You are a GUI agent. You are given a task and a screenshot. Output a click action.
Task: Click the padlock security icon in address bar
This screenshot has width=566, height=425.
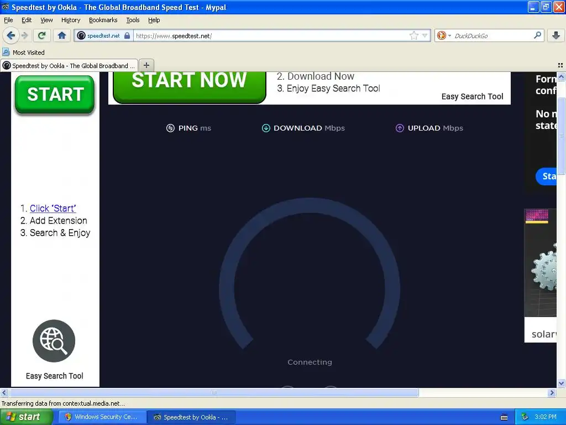click(x=127, y=35)
